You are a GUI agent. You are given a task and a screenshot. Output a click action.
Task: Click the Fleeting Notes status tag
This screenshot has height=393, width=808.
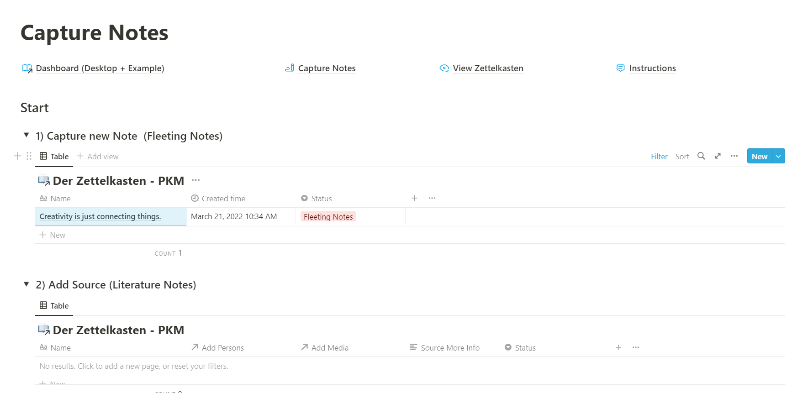328,217
